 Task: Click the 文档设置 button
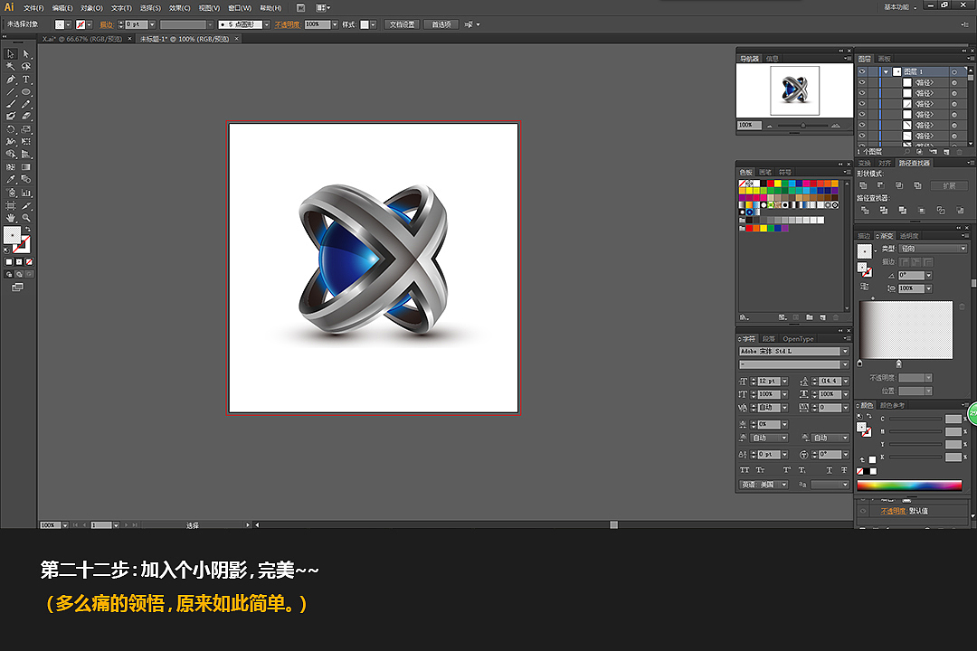point(402,25)
